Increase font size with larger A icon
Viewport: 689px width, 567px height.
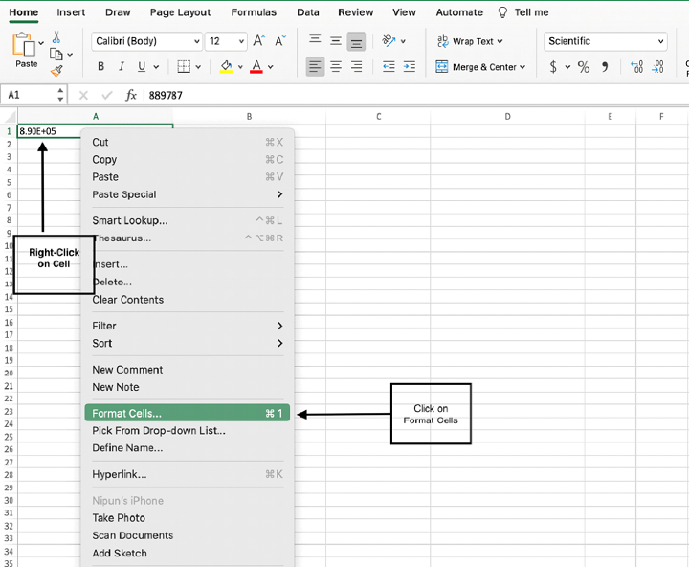click(260, 41)
